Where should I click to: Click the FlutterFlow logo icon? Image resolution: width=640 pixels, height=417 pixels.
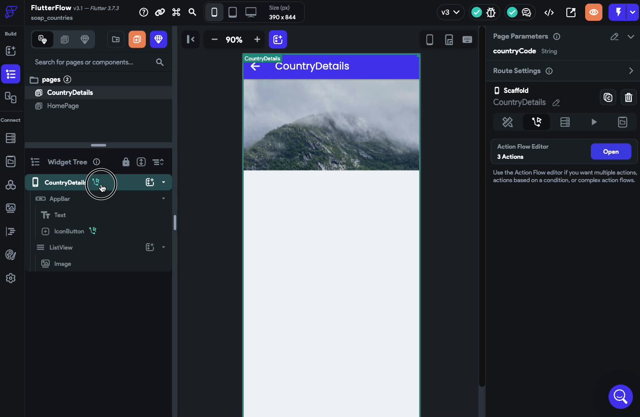[x=11, y=12]
